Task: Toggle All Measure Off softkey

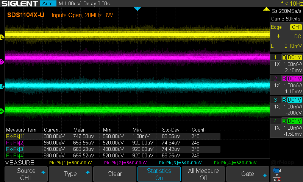Action: click(203, 174)
